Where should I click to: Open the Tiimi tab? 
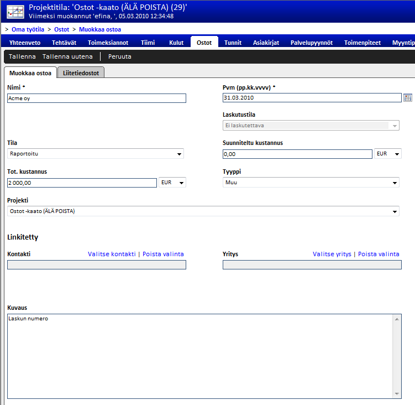(x=148, y=43)
